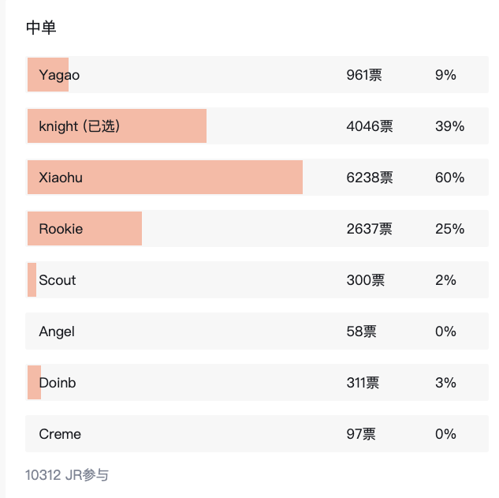Select the Yagao poll option
Screen dimensions: 499x498
pyautogui.click(x=59, y=75)
